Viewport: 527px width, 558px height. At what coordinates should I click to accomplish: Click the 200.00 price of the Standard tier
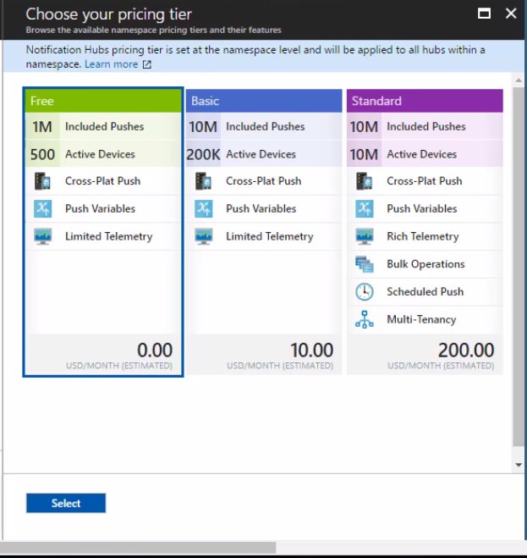pyautogui.click(x=466, y=351)
